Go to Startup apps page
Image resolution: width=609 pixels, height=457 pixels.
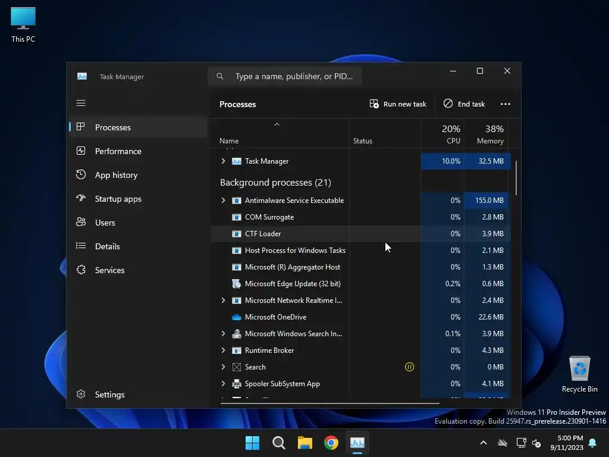[138, 199]
